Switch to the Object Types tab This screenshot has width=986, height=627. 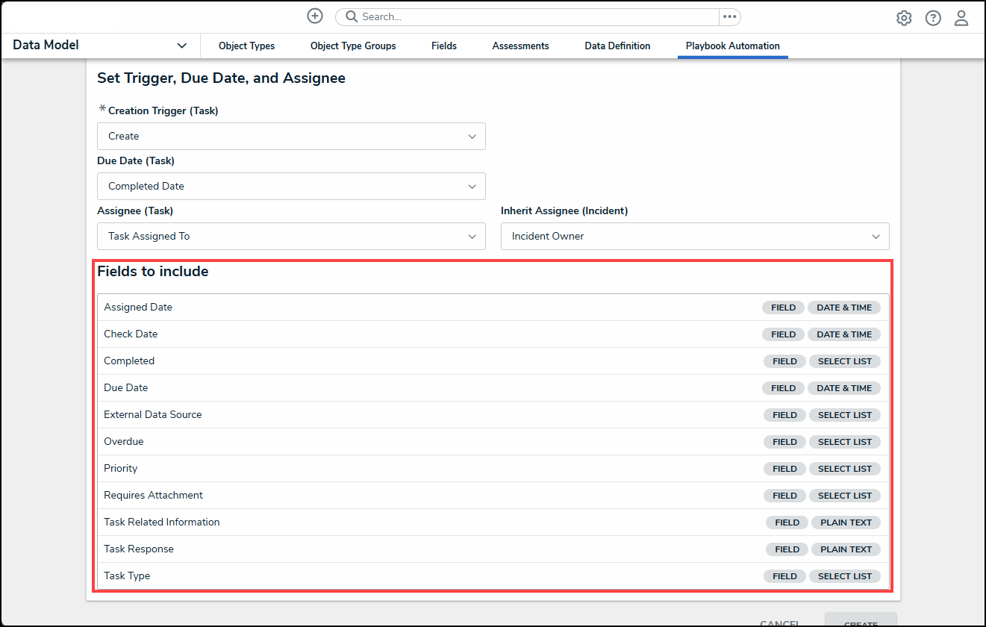tap(246, 46)
